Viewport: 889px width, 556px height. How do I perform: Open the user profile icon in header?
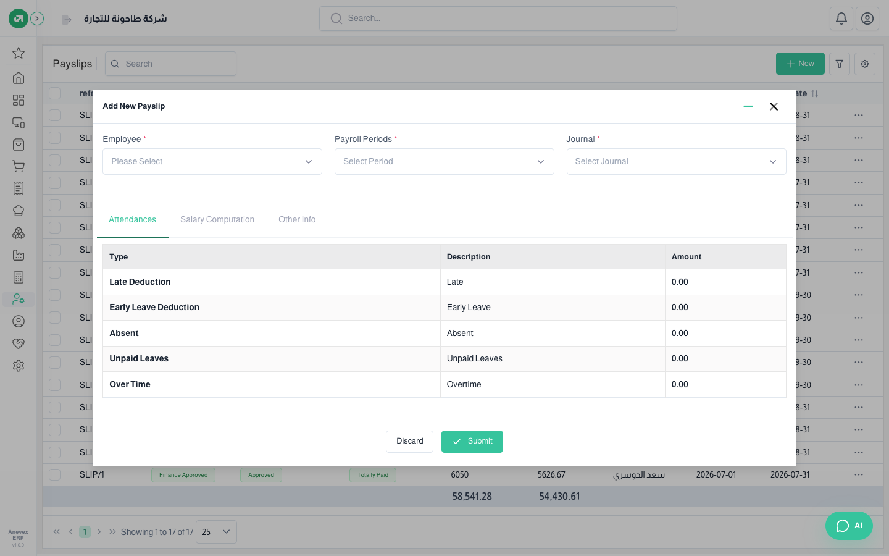pyautogui.click(x=867, y=19)
